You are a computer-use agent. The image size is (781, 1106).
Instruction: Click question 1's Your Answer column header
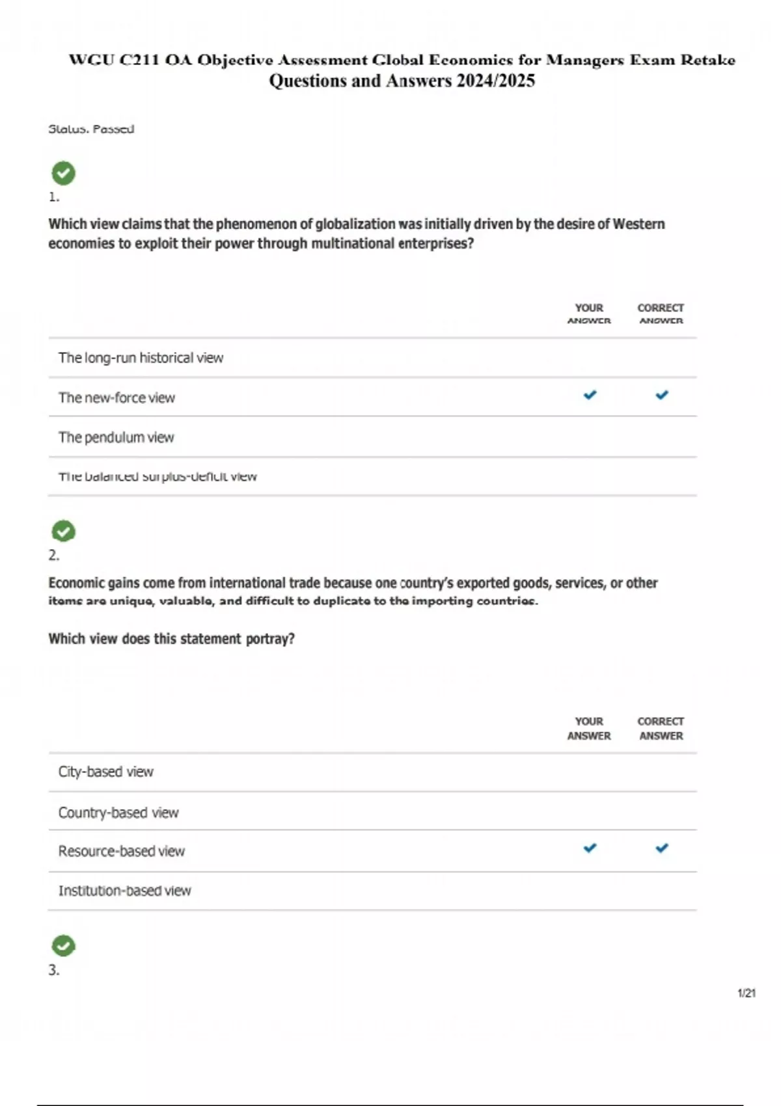tap(589, 314)
